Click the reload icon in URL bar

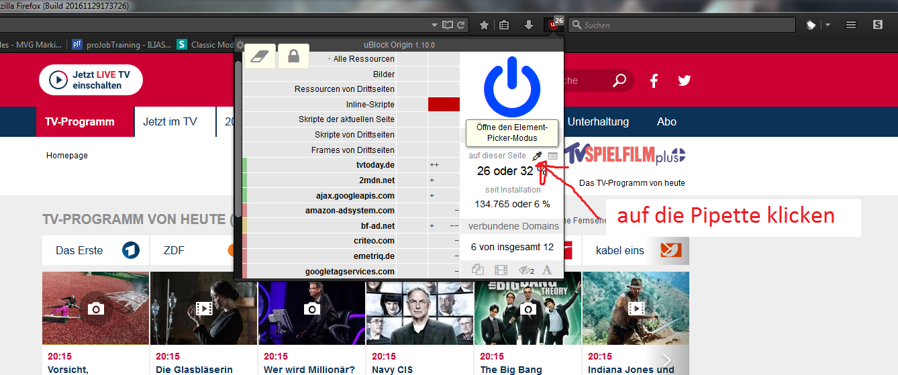click(x=461, y=25)
